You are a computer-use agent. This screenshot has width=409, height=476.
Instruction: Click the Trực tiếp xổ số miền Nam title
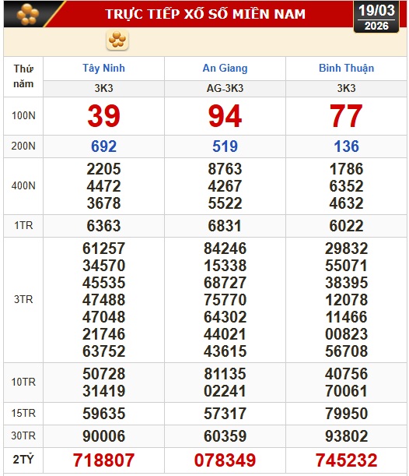pyautogui.click(x=205, y=14)
